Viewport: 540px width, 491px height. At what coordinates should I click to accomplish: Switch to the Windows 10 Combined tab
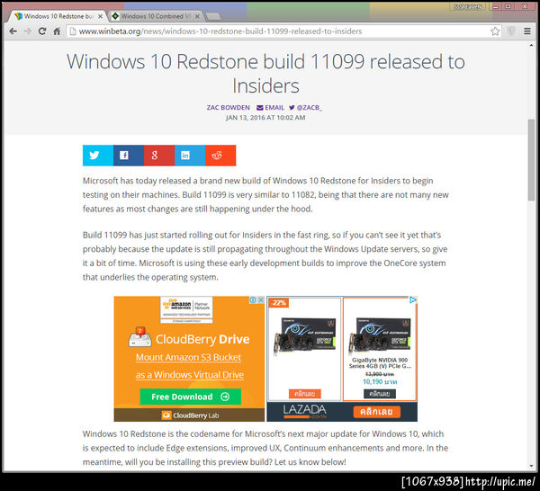tap(156, 16)
